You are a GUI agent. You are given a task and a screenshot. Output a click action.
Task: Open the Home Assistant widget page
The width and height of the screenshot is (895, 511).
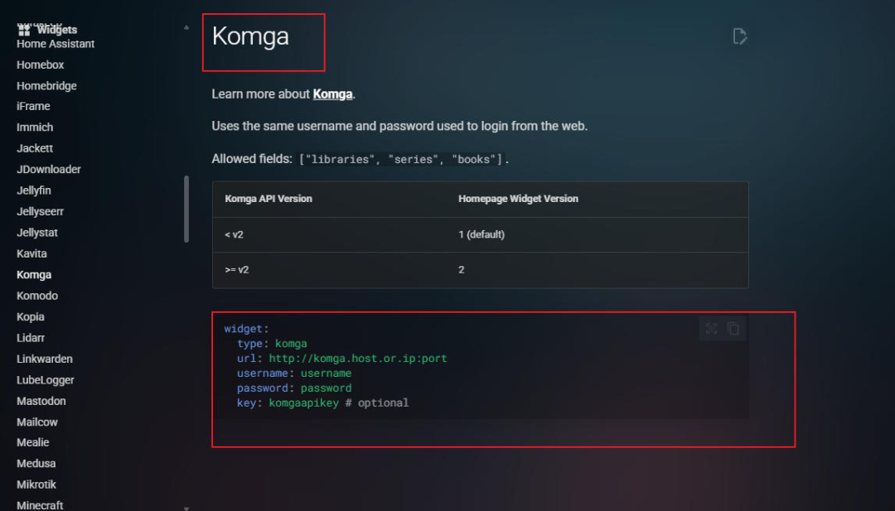[x=56, y=44]
